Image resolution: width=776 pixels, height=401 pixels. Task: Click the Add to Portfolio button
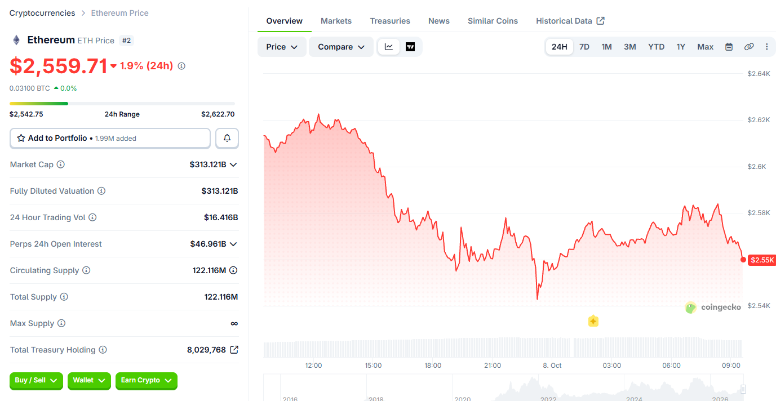coord(110,138)
